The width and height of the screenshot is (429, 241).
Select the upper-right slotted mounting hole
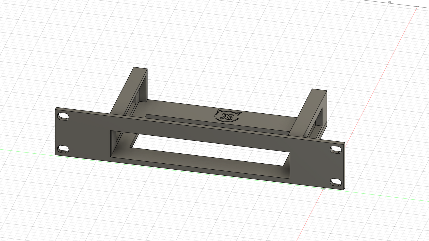(336, 149)
